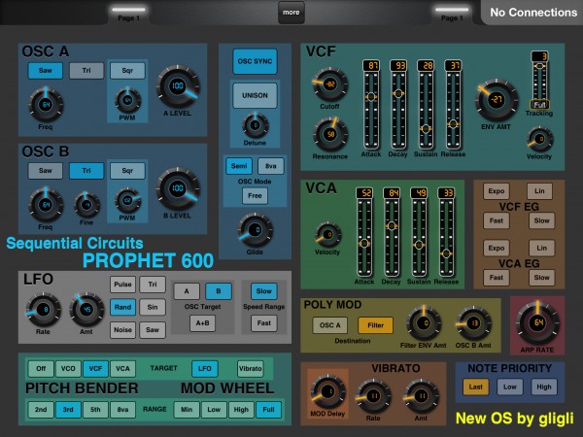
Task: Select LFO Rand waveform
Action: [x=122, y=307]
